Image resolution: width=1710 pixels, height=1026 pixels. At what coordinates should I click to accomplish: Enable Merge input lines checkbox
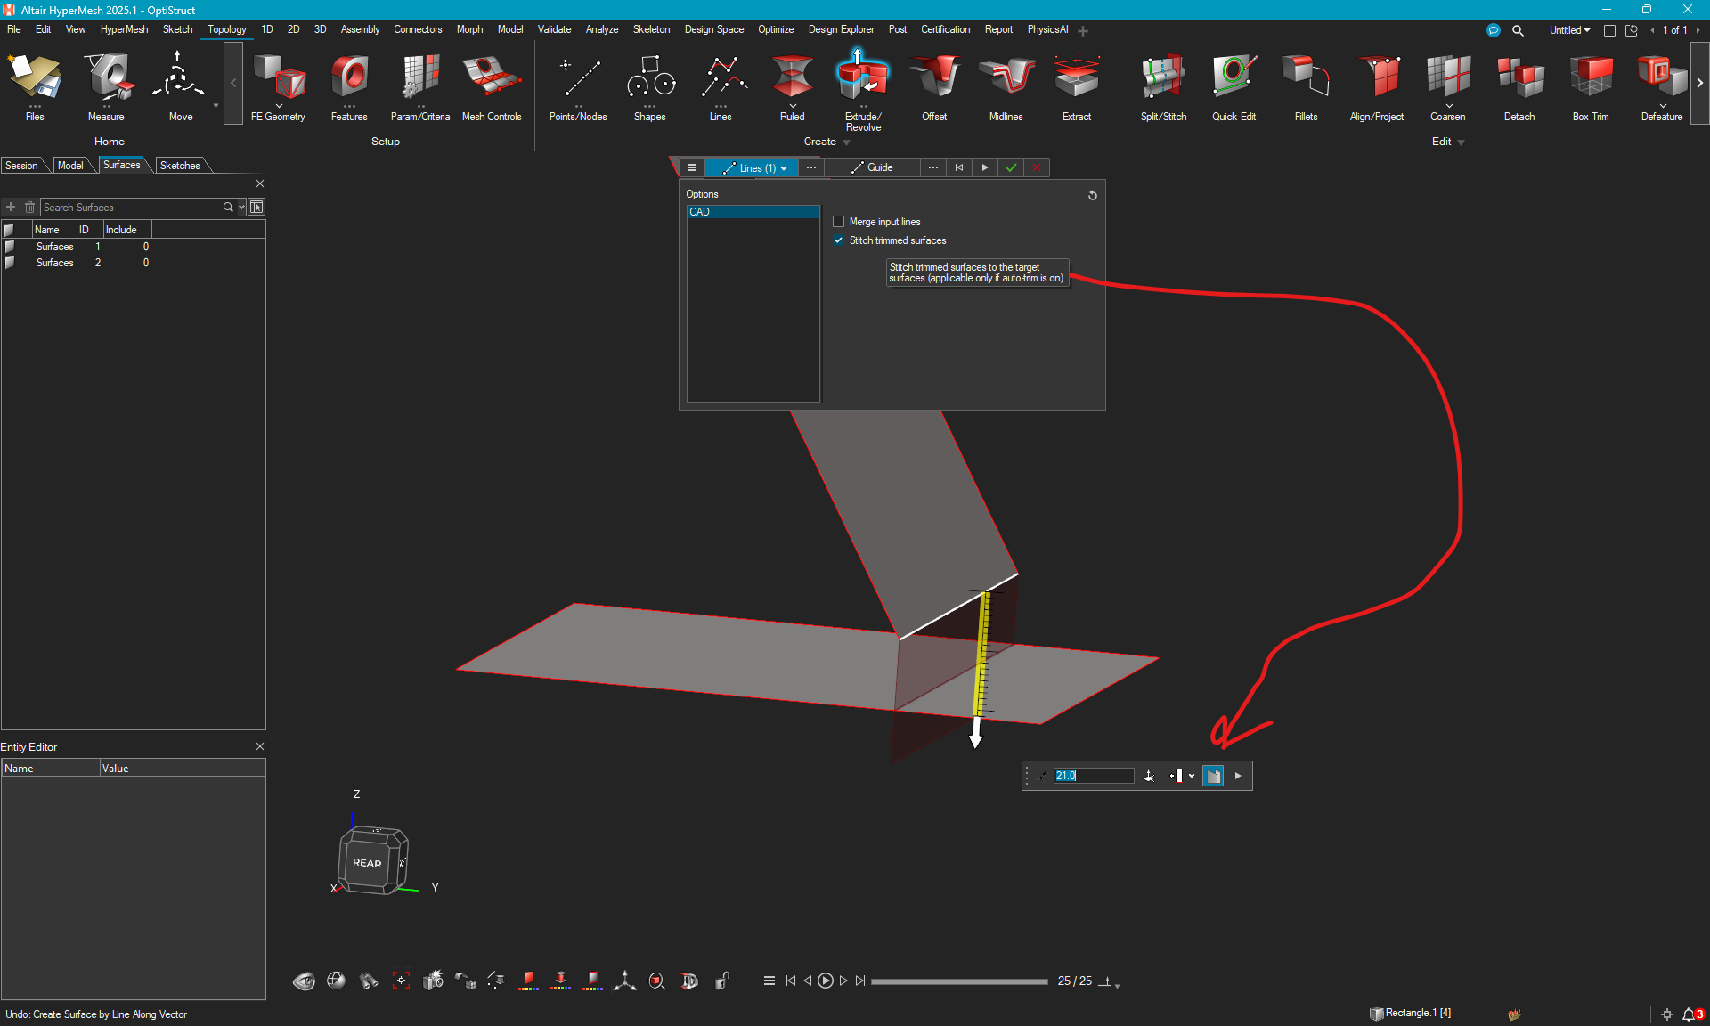pos(839,222)
